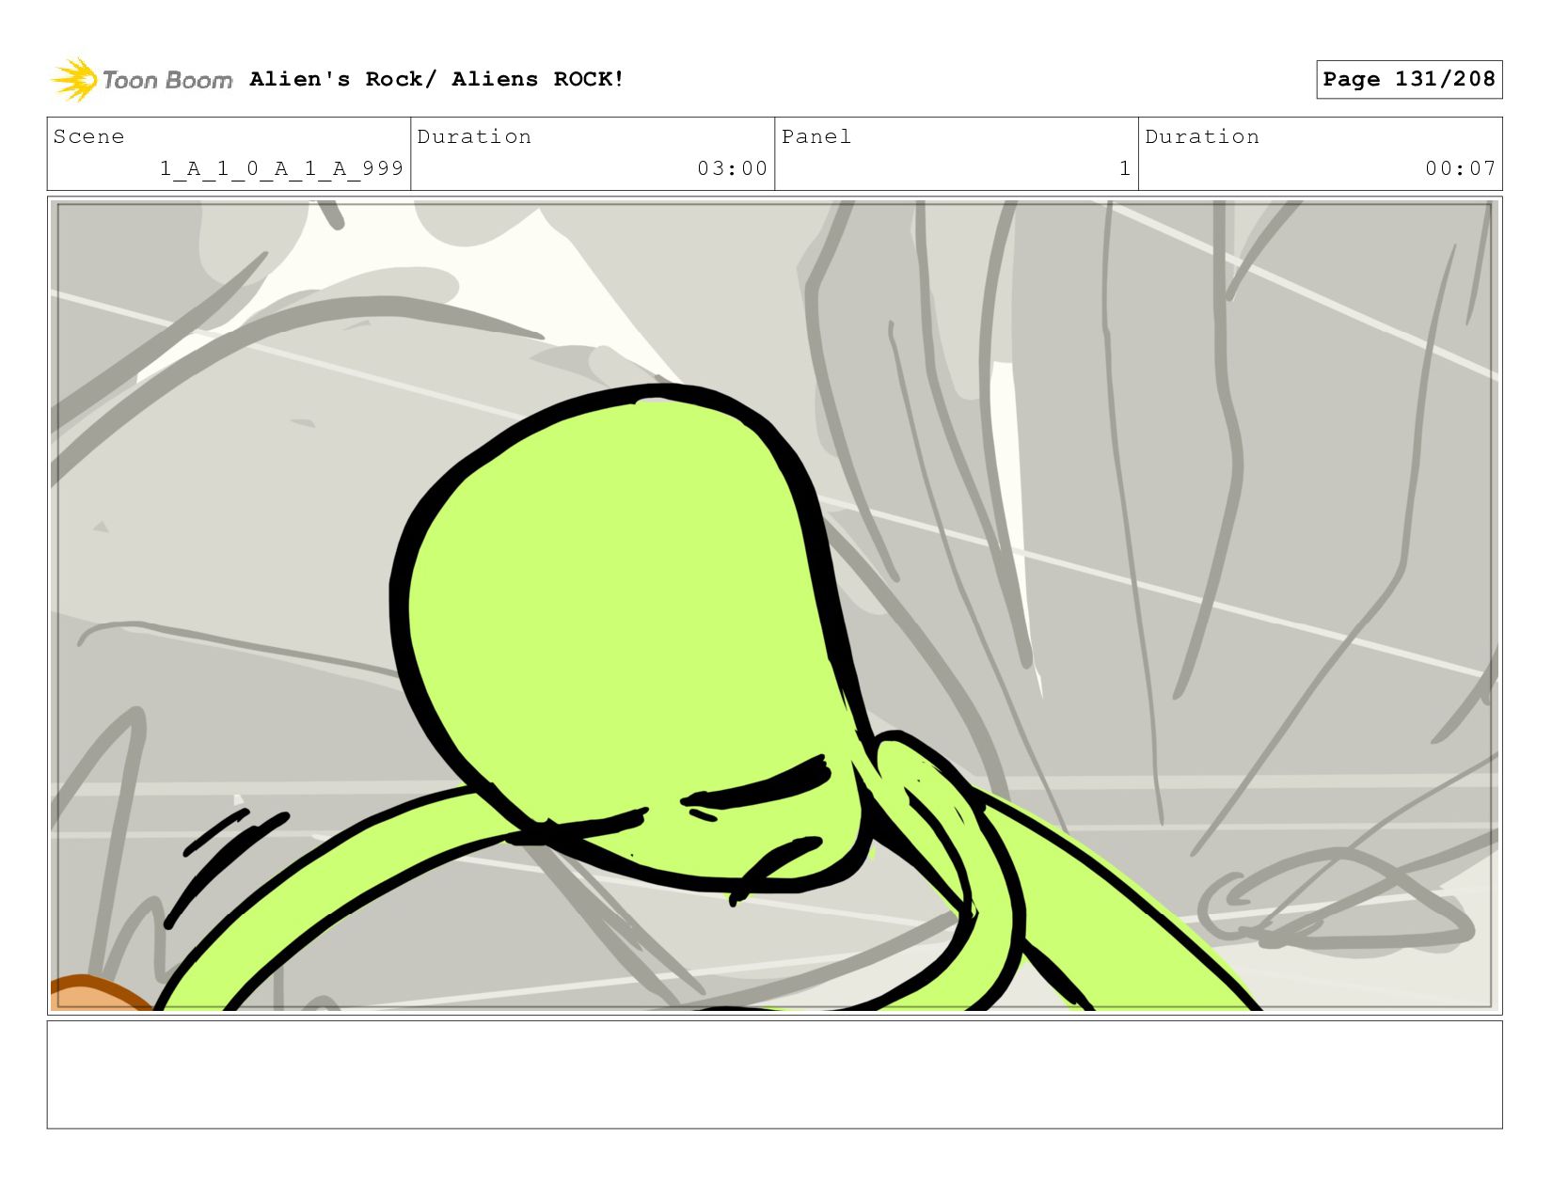This screenshot has height=1199, width=1552.
Task: Select the title 'Alien's Rock/ Aliens ROCK!'
Action: [x=436, y=79]
